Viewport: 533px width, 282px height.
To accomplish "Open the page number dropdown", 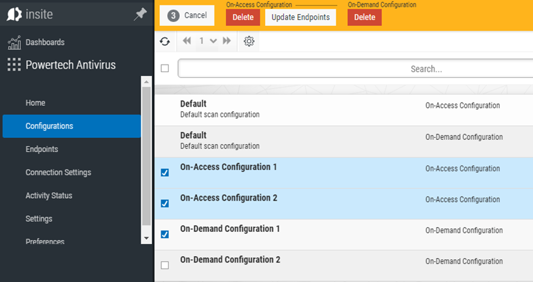I will (213, 41).
